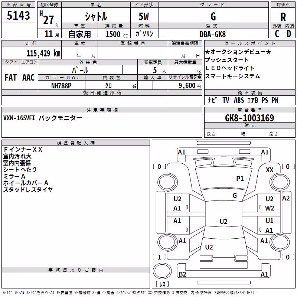297x297 pixels.
Task: Click the PS equipment entry
Action: (x=265, y=100)
